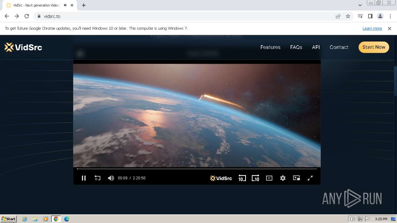This screenshot has height=223, width=397.
Task: Open Windows Media Player from the taskbar
Action: [x=46, y=219]
